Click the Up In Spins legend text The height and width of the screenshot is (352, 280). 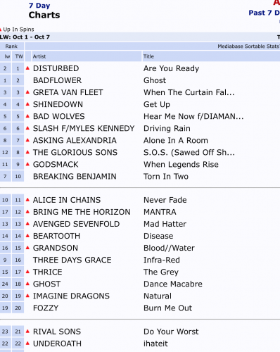pyautogui.click(x=18, y=30)
